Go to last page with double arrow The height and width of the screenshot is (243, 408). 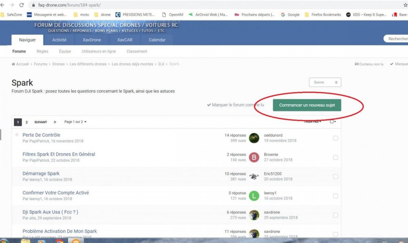point(55,122)
